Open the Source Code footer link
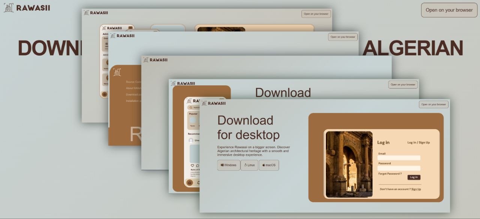 [x=133, y=82]
